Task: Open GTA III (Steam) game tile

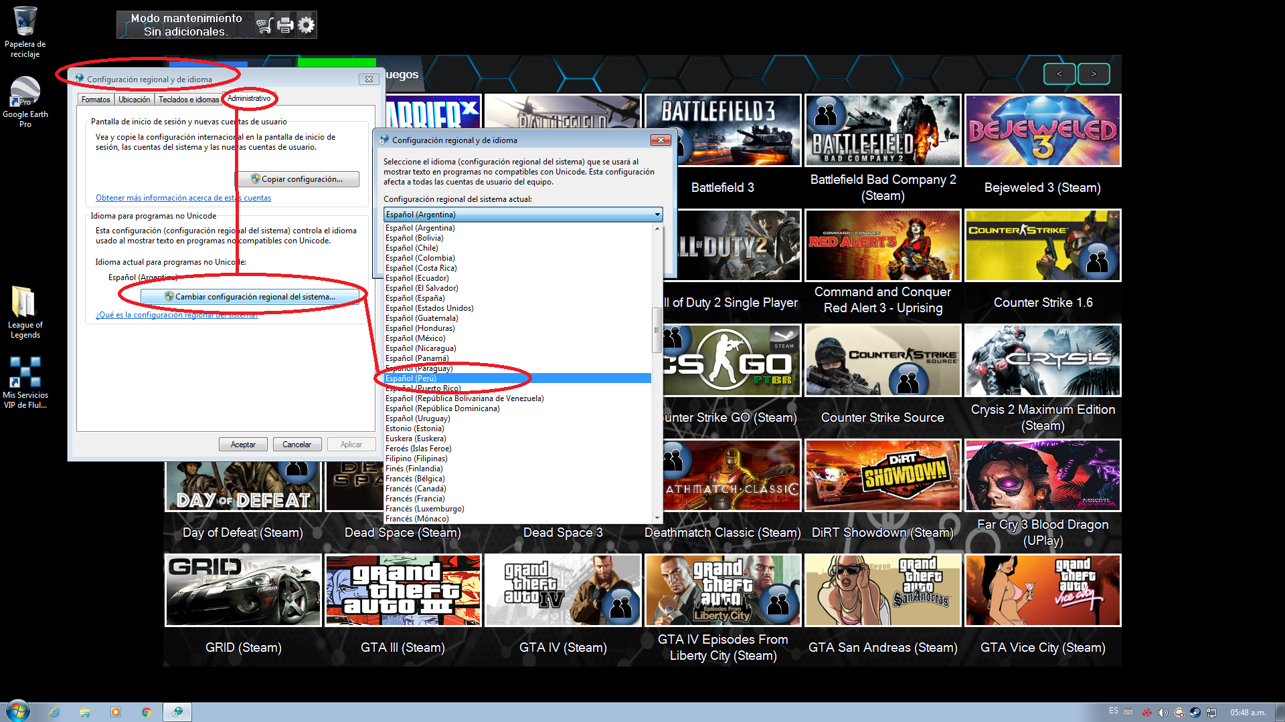Action: 403,590
